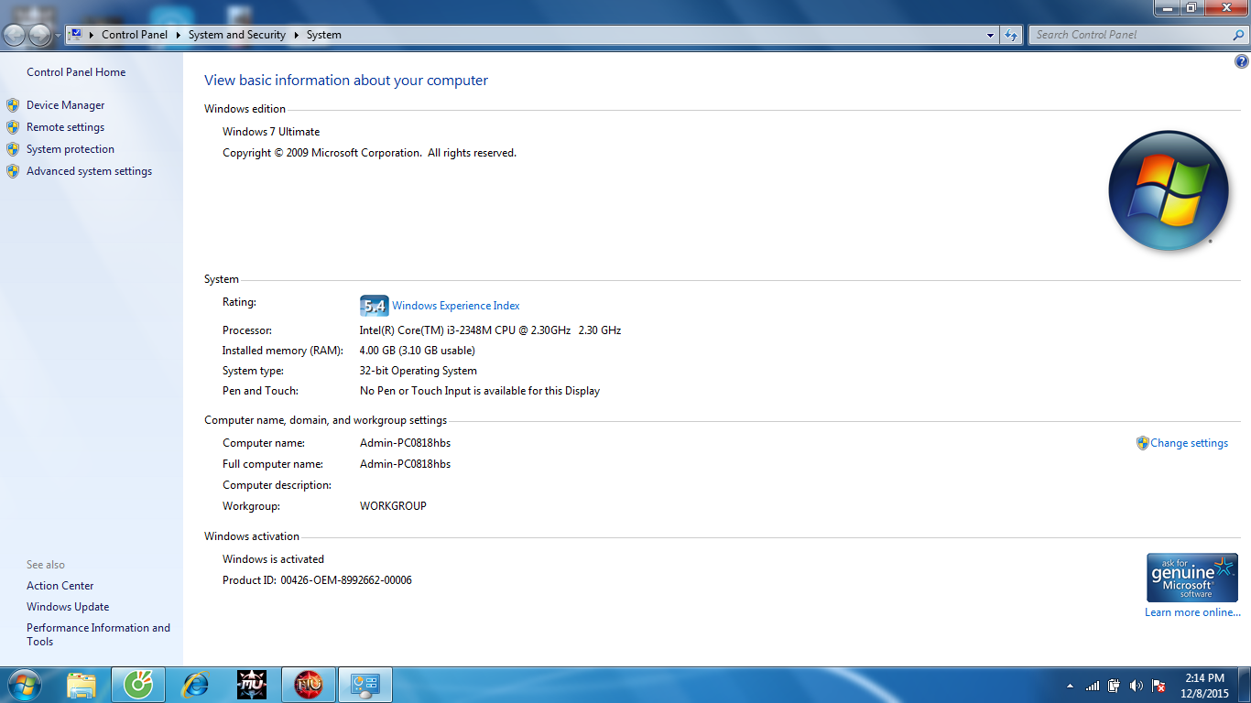This screenshot has height=703, width=1251.
Task: Open Advanced system settings link
Action: pos(90,171)
